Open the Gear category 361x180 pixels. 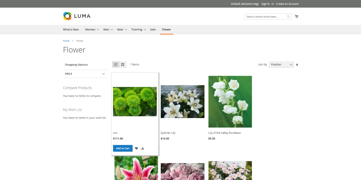pos(120,30)
